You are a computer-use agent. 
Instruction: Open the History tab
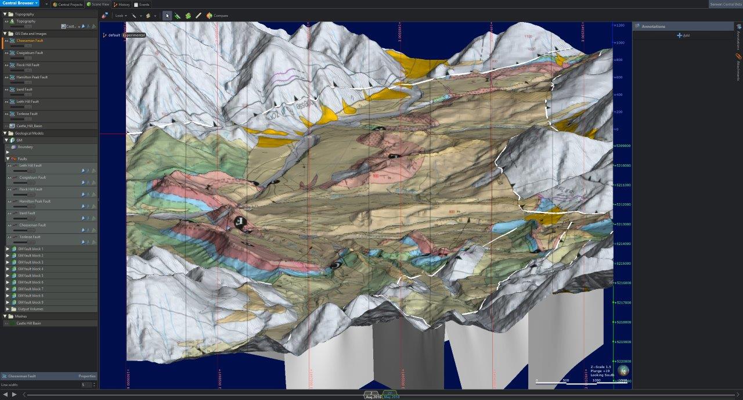(122, 4)
